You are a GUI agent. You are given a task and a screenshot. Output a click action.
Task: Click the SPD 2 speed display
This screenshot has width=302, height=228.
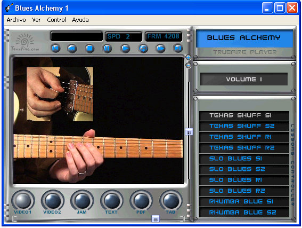tap(124, 36)
